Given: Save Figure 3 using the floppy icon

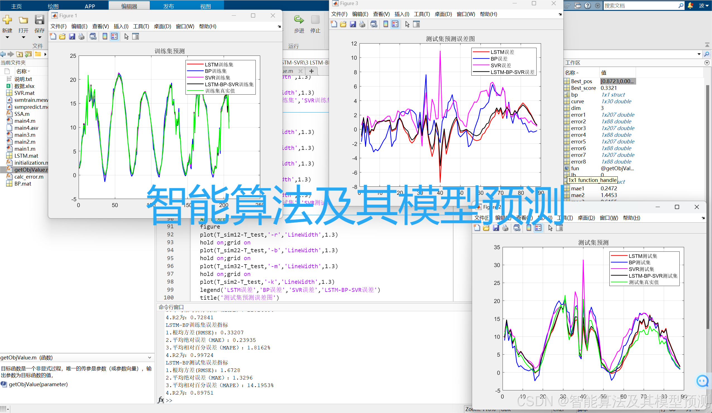Looking at the screenshot, I should [353, 24].
